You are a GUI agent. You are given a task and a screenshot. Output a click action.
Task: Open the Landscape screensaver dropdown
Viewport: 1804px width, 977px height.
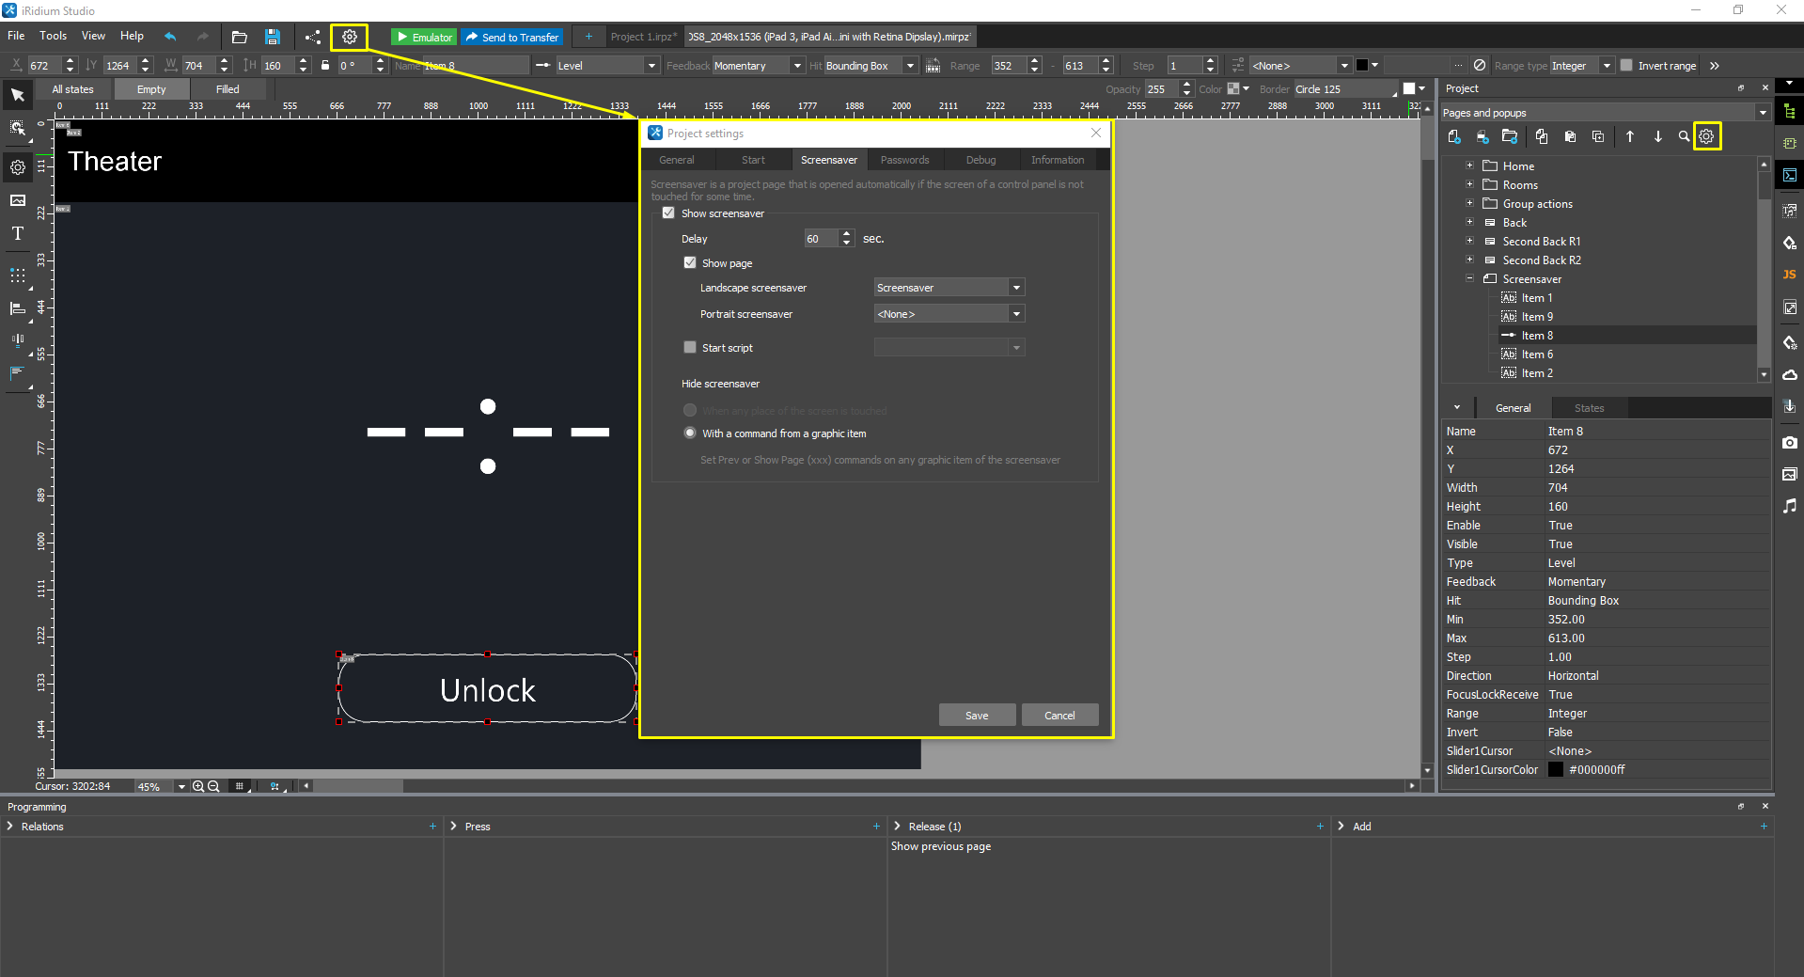tap(1016, 288)
